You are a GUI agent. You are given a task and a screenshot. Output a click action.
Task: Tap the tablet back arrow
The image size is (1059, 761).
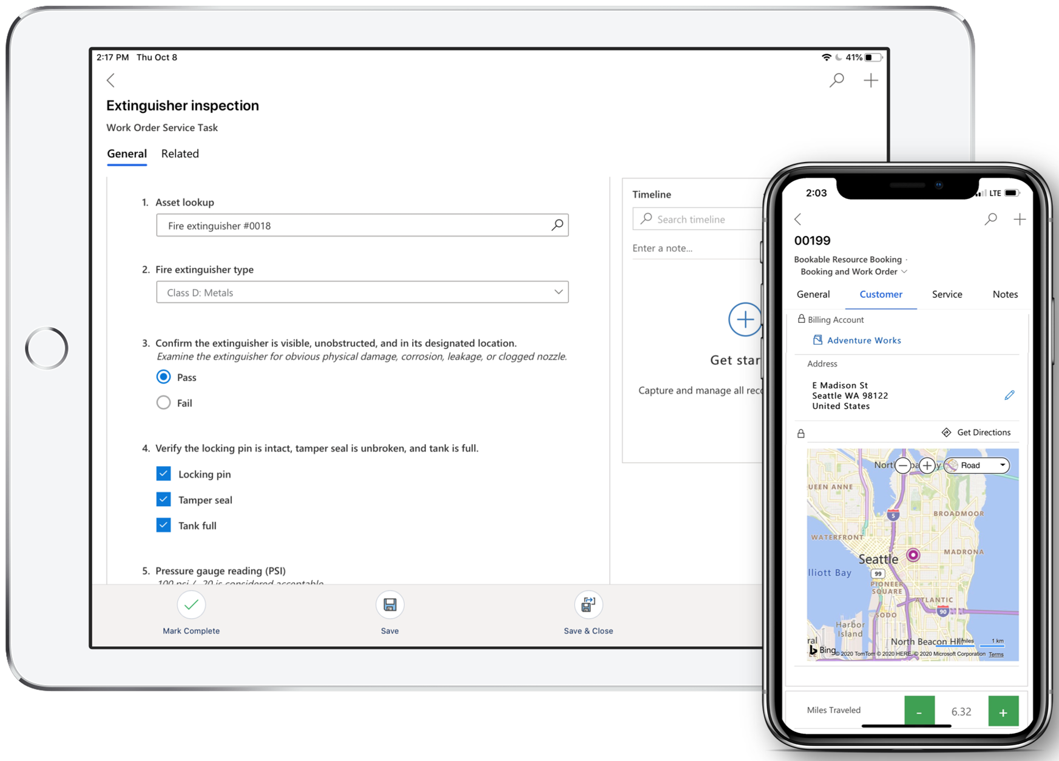[111, 80]
